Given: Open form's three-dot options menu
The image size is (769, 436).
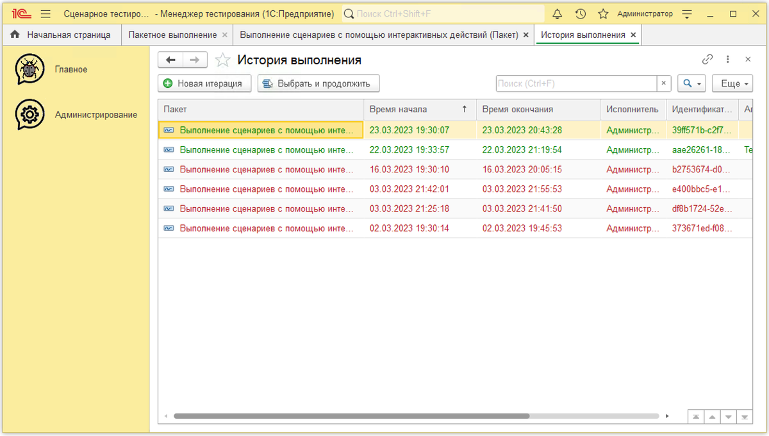Looking at the screenshot, I should tap(728, 60).
